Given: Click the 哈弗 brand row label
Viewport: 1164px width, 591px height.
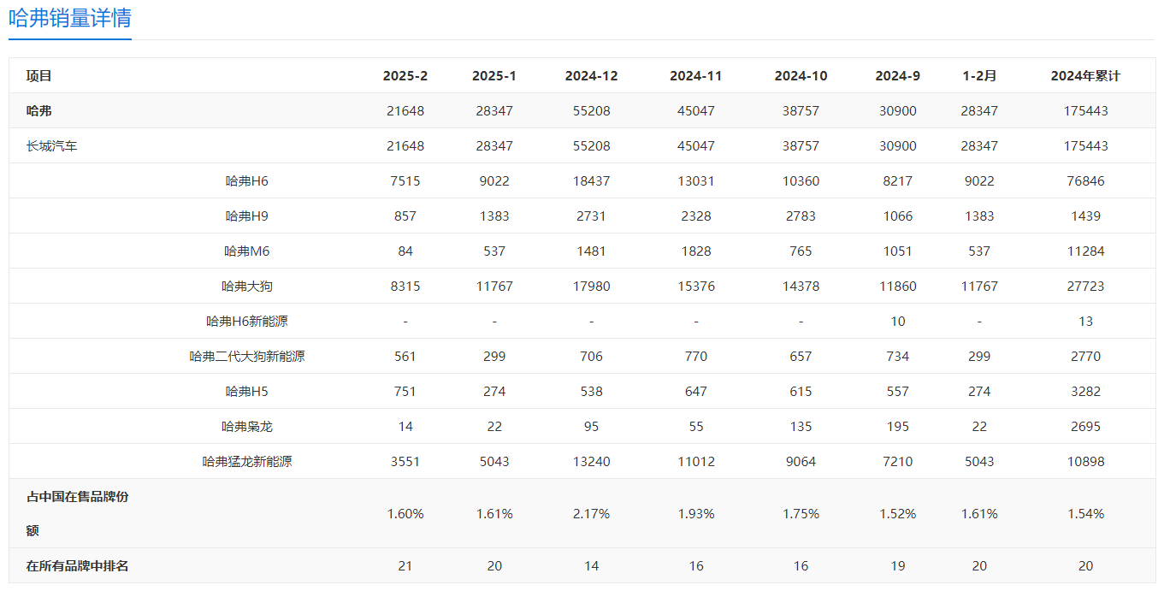Looking at the screenshot, I should (39, 111).
